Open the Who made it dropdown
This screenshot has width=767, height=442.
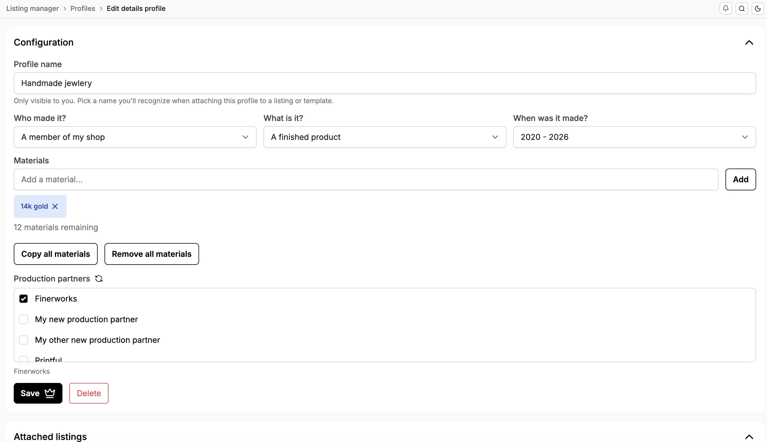pyautogui.click(x=135, y=137)
